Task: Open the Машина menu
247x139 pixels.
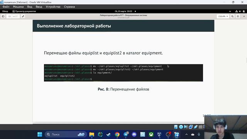Action: coord(18,7)
